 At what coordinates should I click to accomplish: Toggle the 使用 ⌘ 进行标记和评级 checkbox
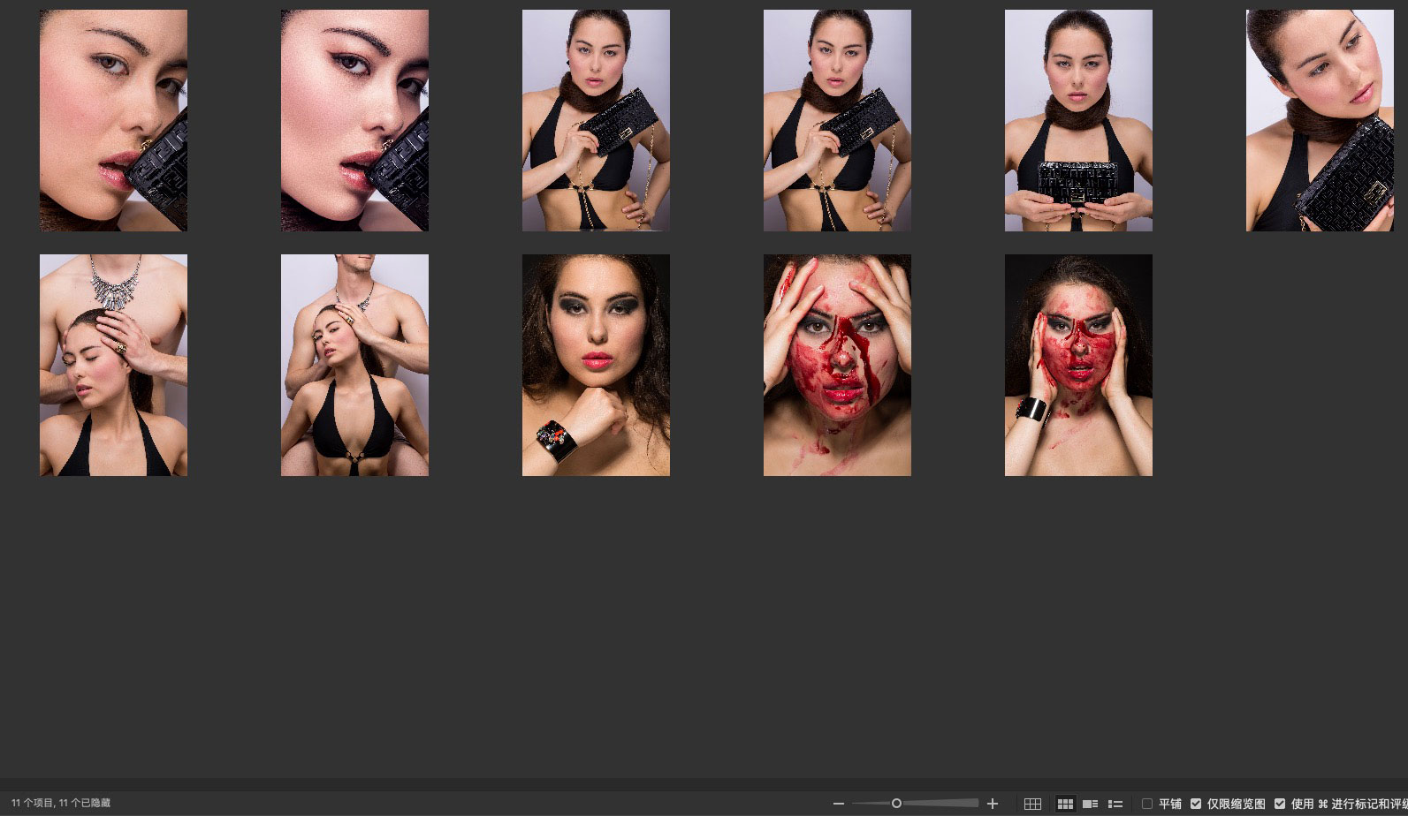pos(1280,804)
